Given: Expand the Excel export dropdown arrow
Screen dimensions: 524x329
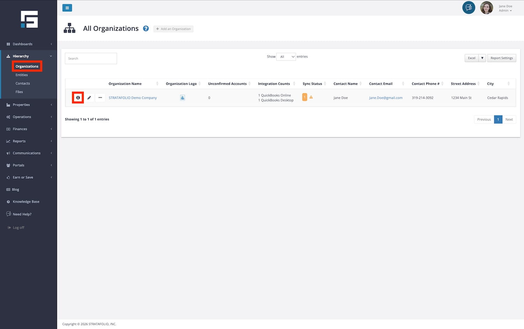Looking at the screenshot, I should tap(482, 58).
